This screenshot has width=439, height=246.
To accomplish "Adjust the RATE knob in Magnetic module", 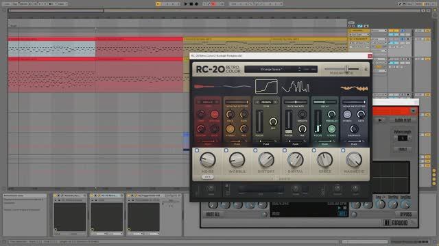I will [361, 114].
